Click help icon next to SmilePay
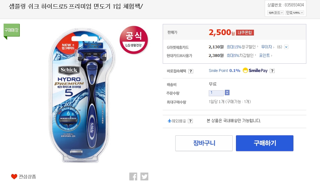 [x=272, y=71]
